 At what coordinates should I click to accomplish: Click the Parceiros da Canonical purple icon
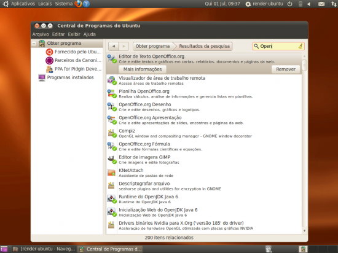point(49,61)
